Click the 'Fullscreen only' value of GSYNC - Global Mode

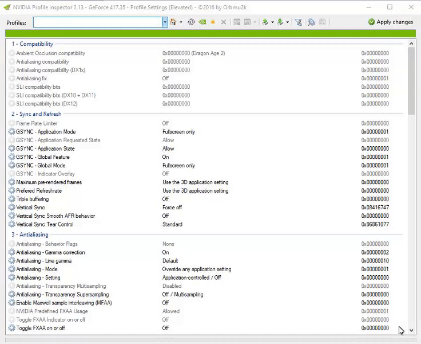[x=178, y=165]
